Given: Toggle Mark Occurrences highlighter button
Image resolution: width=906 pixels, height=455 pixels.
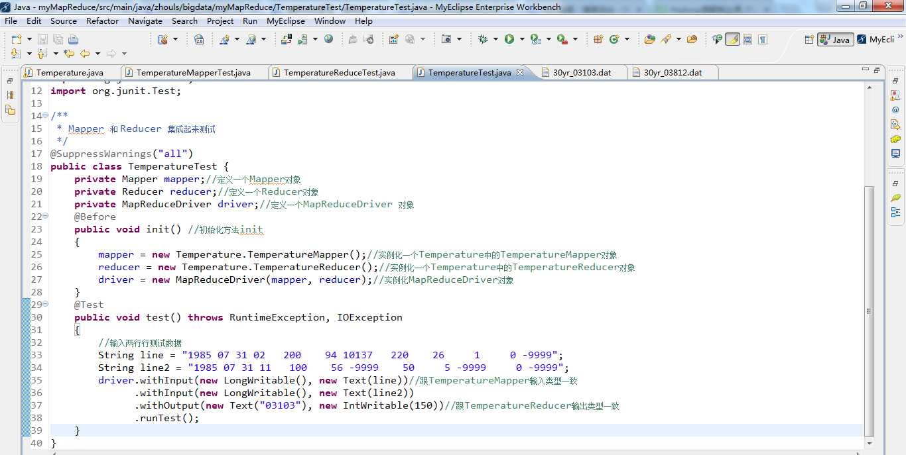Looking at the screenshot, I should coord(732,40).
